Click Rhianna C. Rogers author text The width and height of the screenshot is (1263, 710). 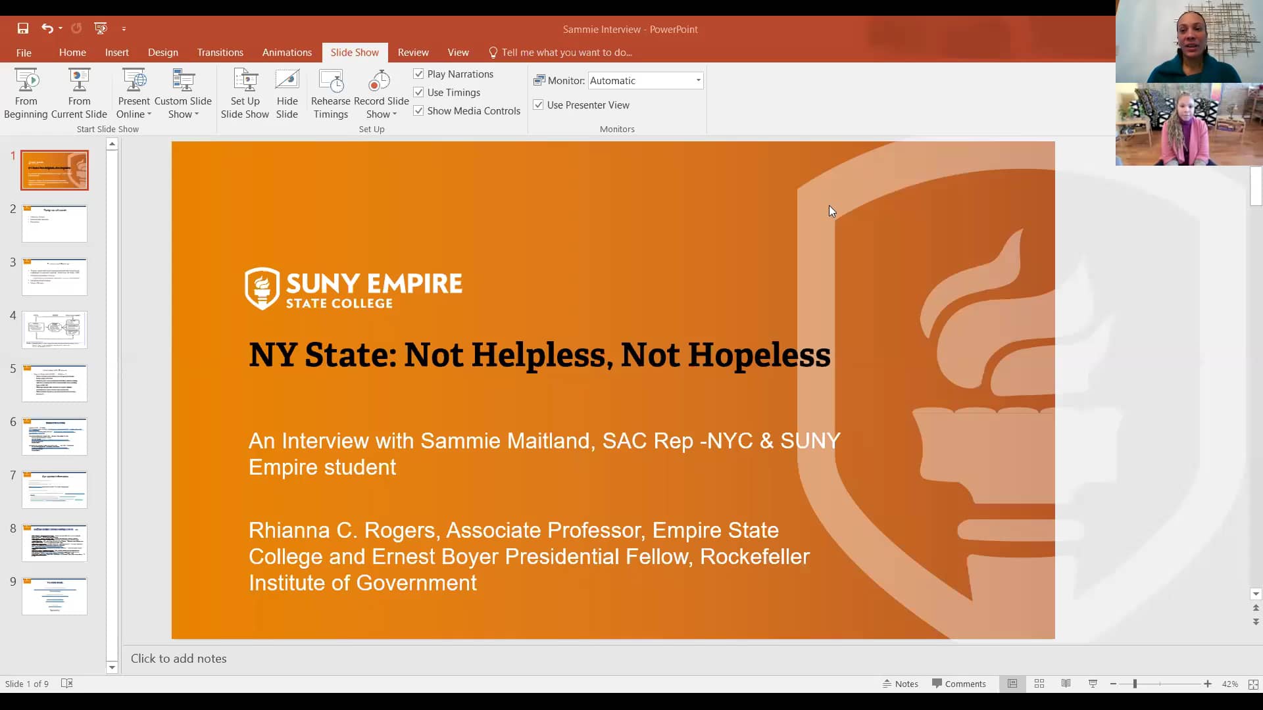[529, 556]
